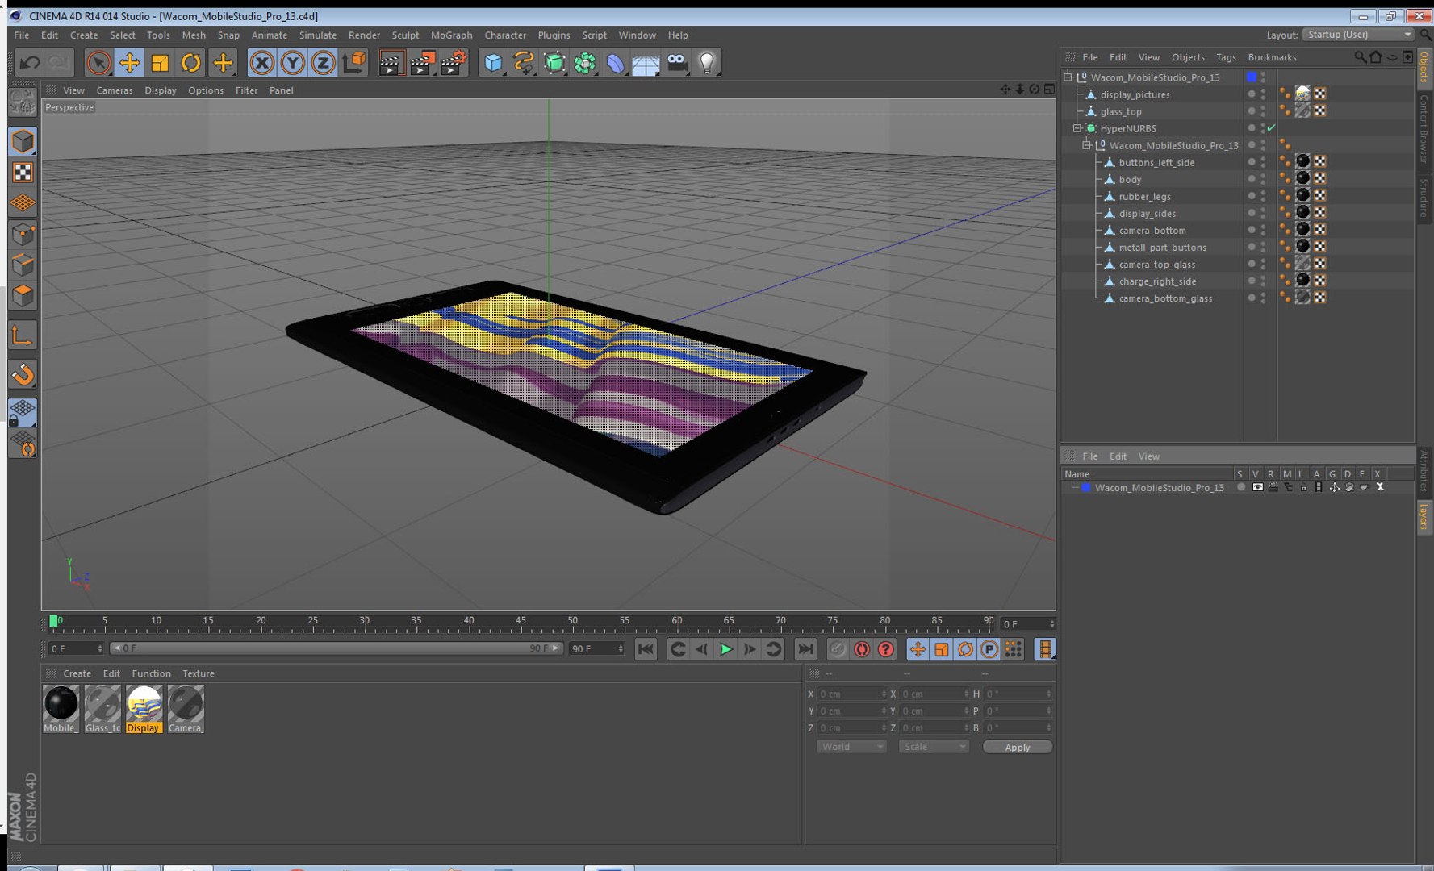Step the end frame 90 F field
This screenshot has width=1434, height=871.
tap(621, 648)
